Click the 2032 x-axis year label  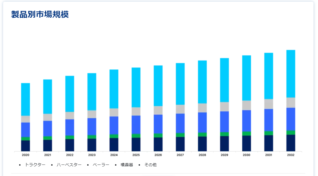290,155
